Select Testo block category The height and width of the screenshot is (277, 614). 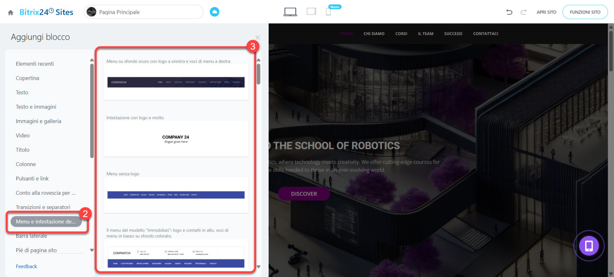[22, 92]
